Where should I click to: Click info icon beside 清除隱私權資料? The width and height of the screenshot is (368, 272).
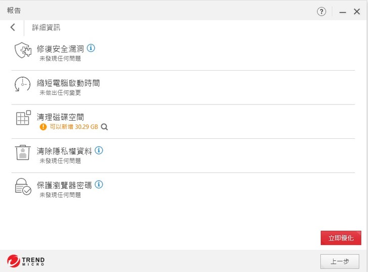tap(99, 150)
